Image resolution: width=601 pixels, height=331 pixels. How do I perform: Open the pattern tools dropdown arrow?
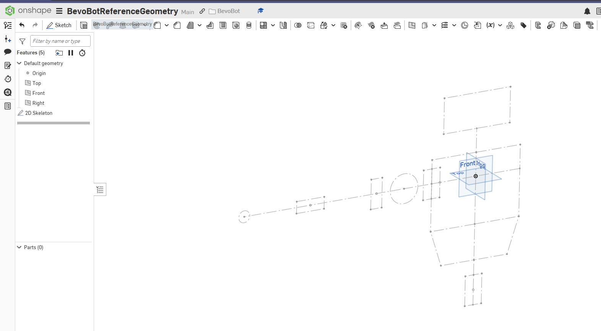pyautogui.click(x=273, y=25)
